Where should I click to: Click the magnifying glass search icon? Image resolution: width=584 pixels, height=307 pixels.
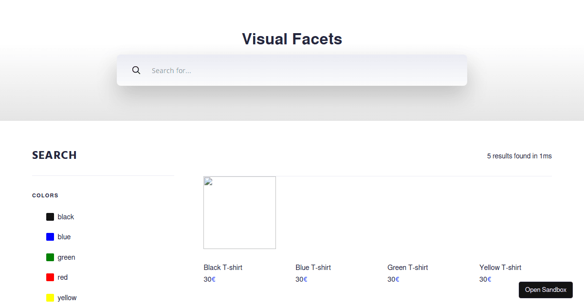pyautogui.click(x=136, y=70)
